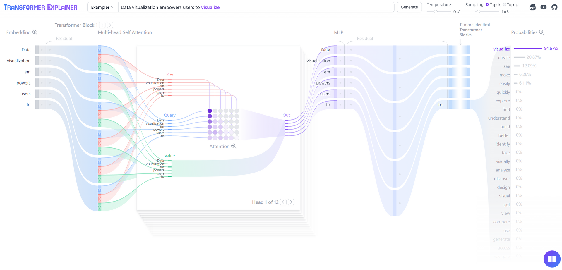Click the 'identify' probability token

(x=503, y=144)
